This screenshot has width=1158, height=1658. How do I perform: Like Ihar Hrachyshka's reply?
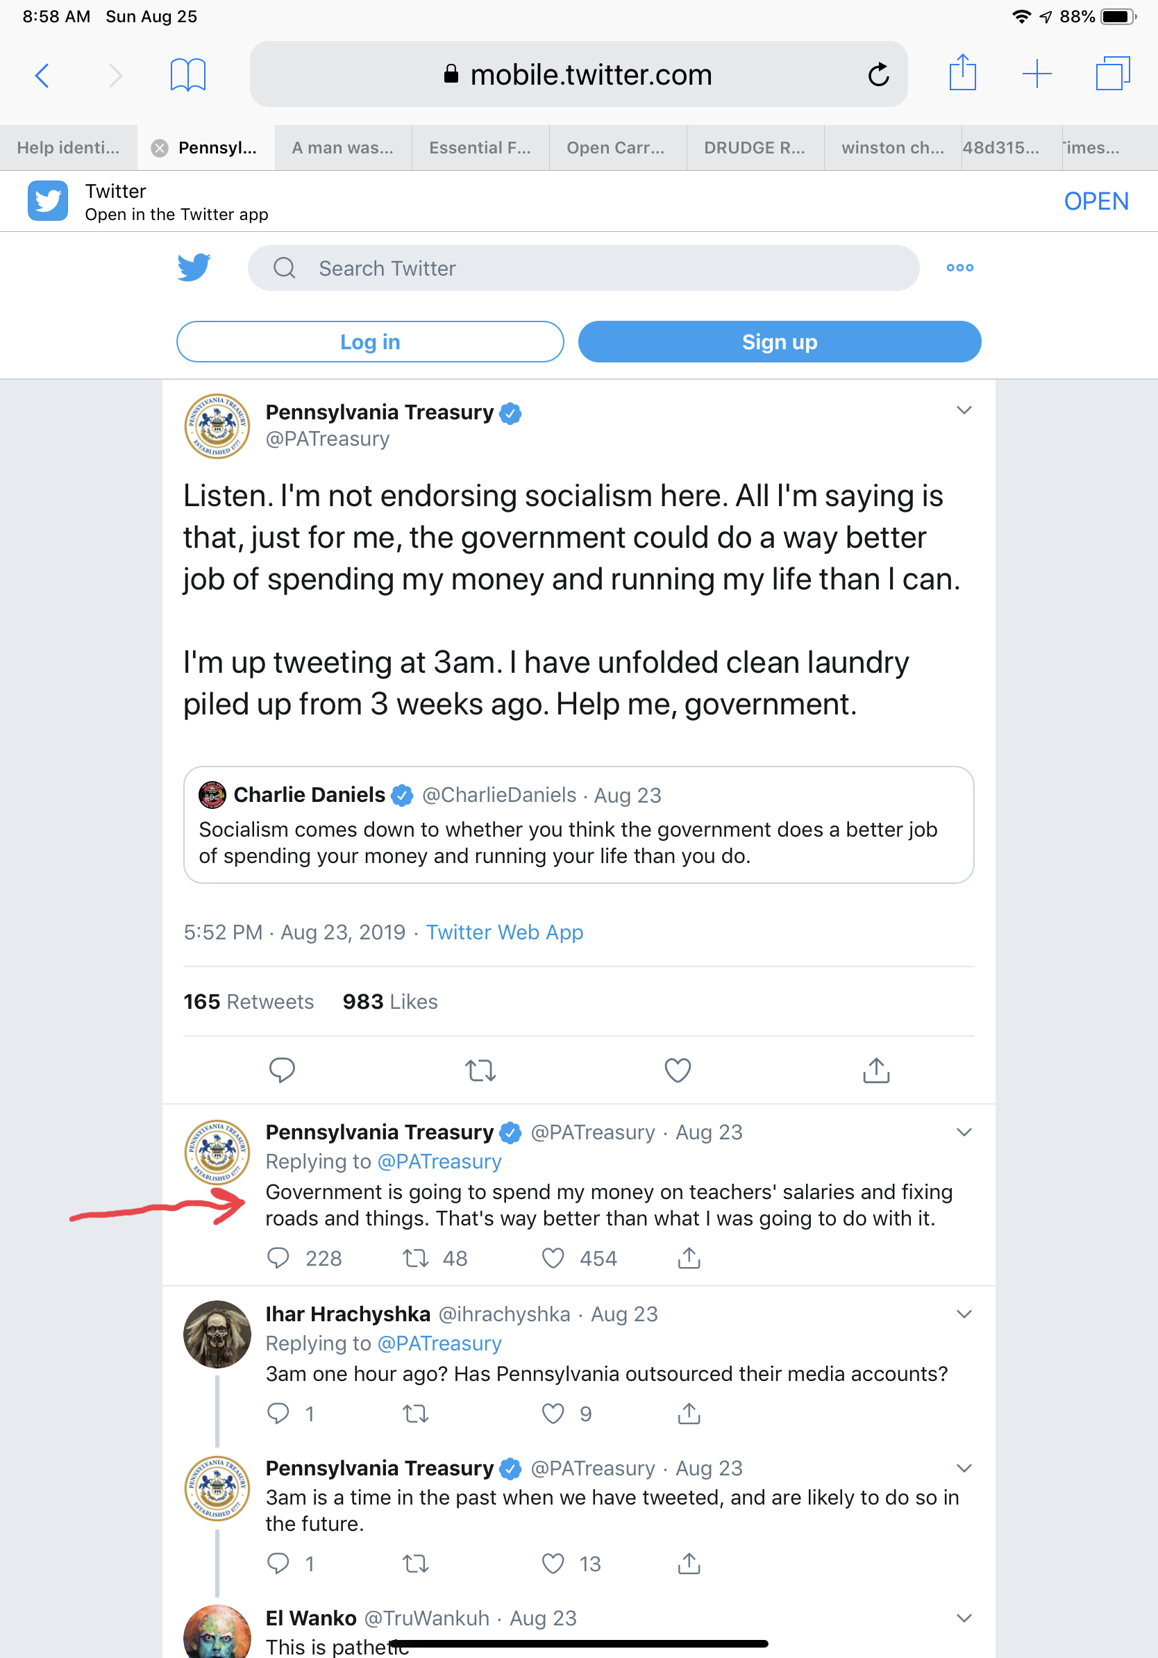553,1413
